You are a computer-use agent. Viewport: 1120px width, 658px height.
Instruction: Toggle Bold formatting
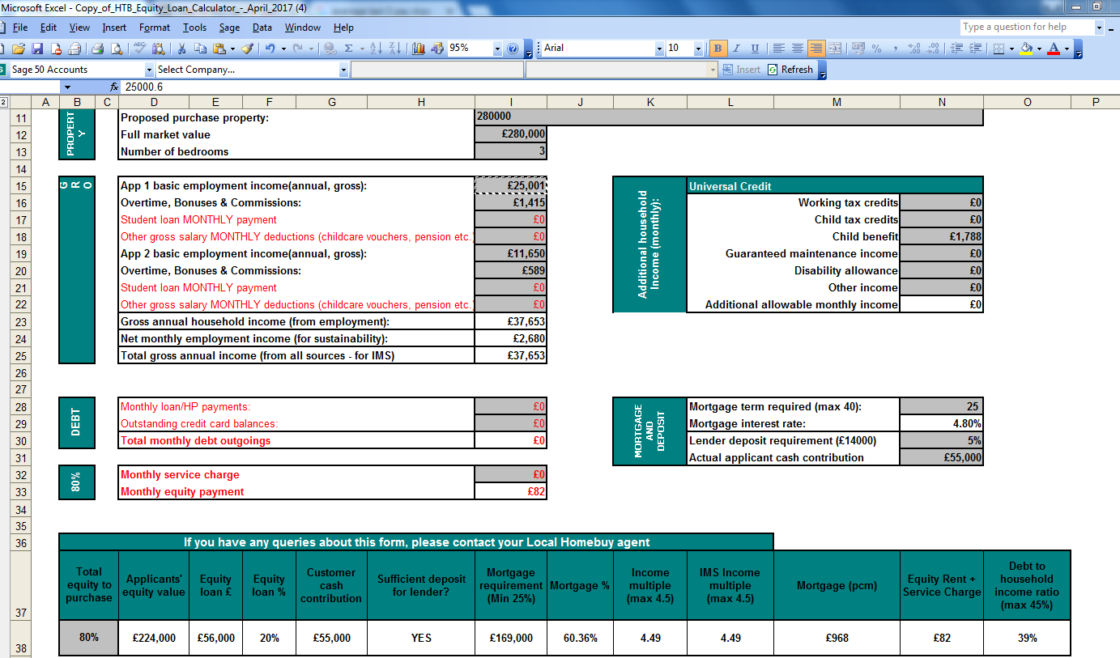(718, 49)
